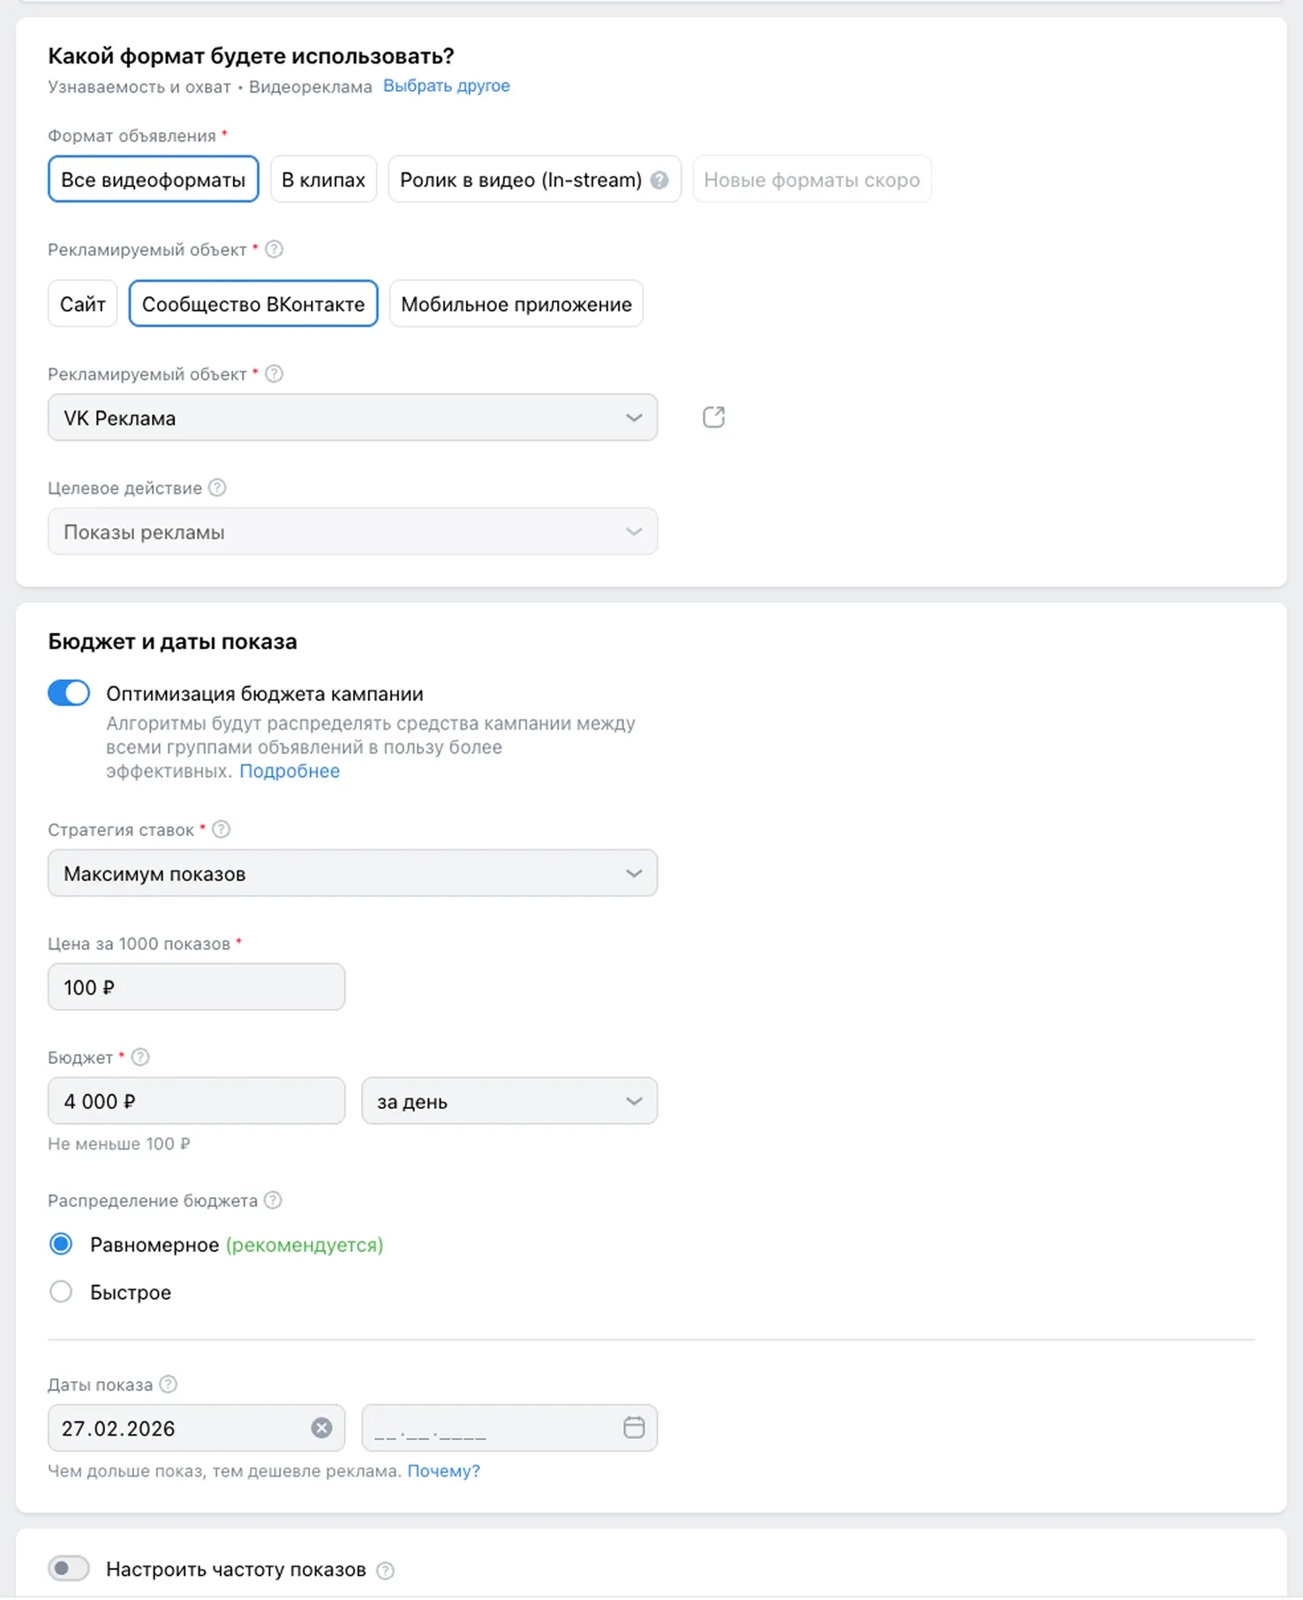Open Максимум показов strategy dropdown

click(352, 873)
